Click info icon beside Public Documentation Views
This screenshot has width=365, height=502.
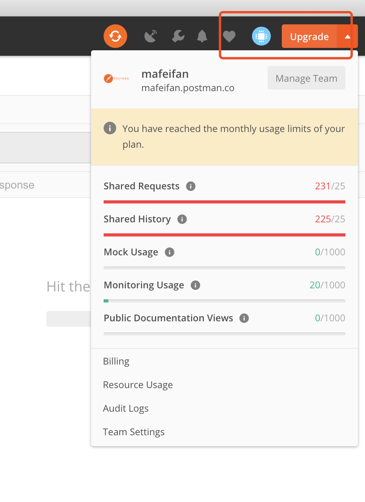pos(244,318)
